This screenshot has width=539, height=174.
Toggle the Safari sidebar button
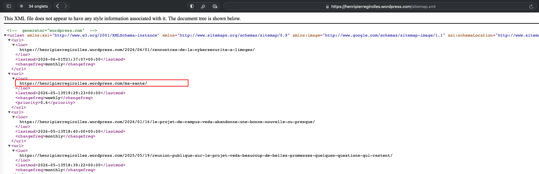tap(9, 6)
